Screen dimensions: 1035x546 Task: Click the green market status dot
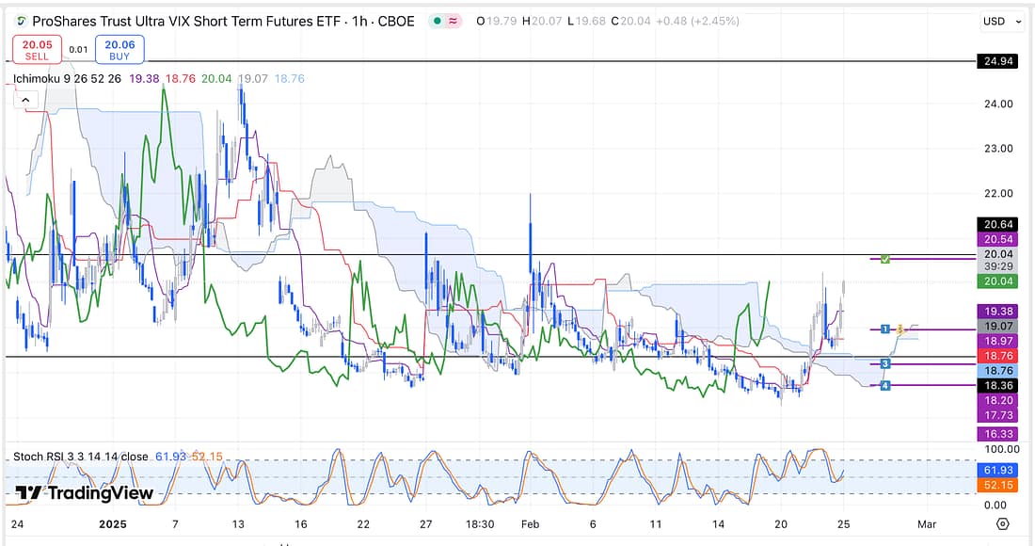pos(438,21)
